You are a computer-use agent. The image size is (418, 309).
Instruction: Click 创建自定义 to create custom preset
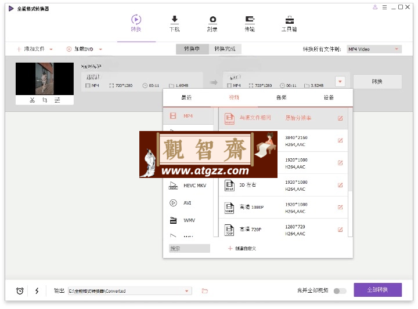pyautogui.click(x=242, y=248)
